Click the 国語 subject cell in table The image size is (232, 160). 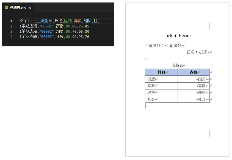pyautogui.click(x=161, y=79)
